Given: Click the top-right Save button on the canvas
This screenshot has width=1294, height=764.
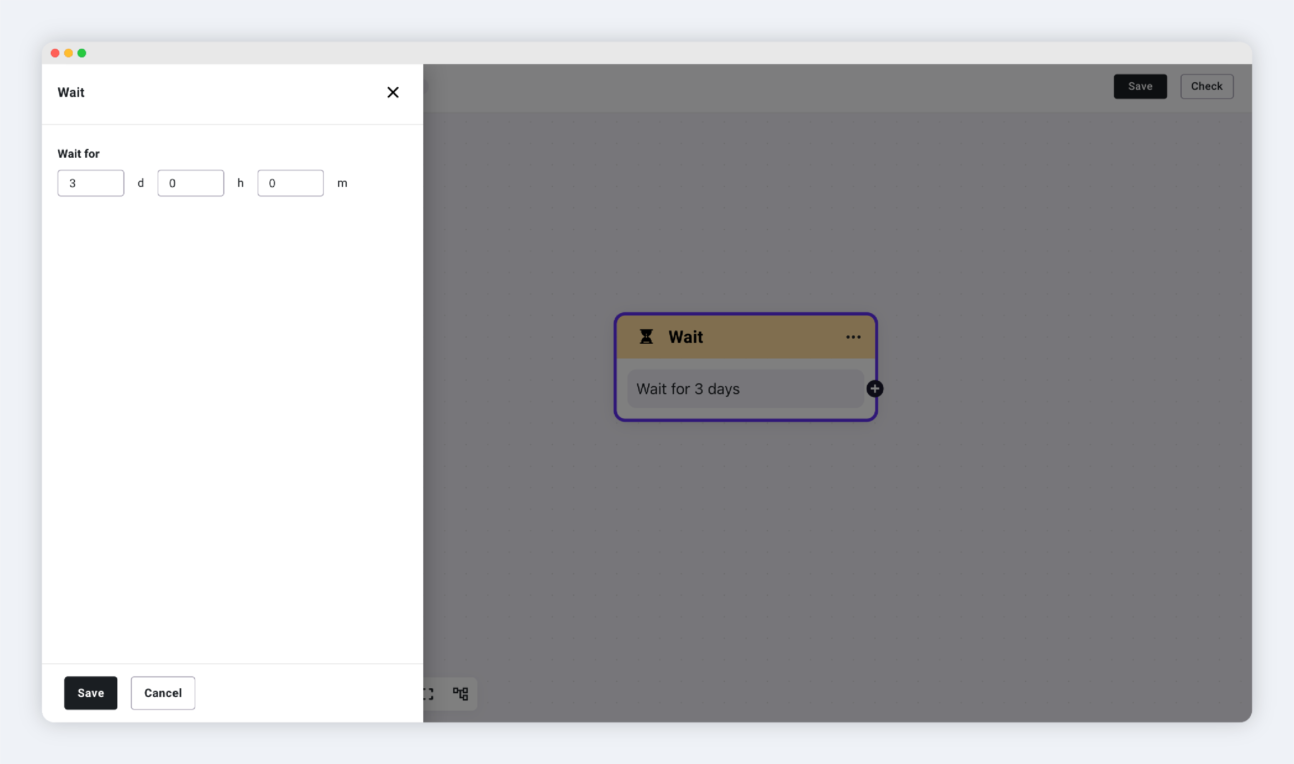Looking at the screenshot, I should 1140,86.
